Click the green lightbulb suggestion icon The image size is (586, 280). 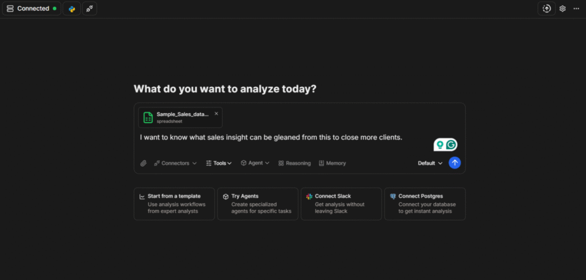[439, 145]
